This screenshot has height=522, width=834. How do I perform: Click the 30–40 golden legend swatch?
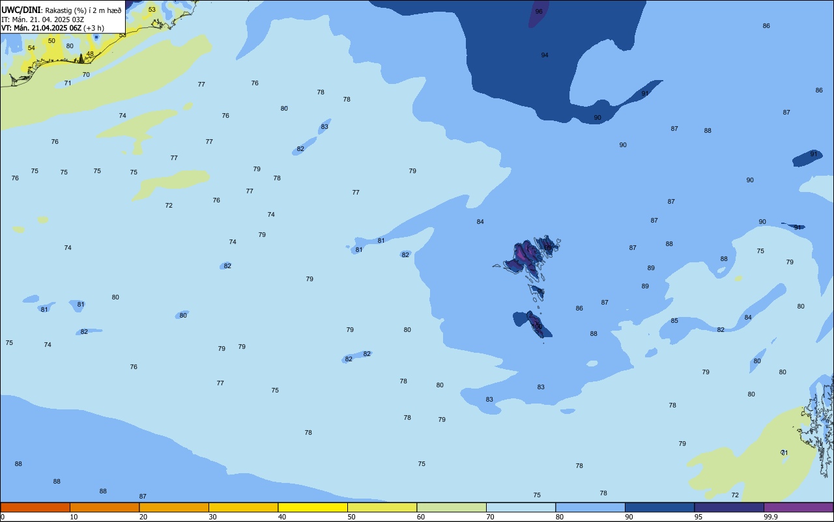(243, 507)
